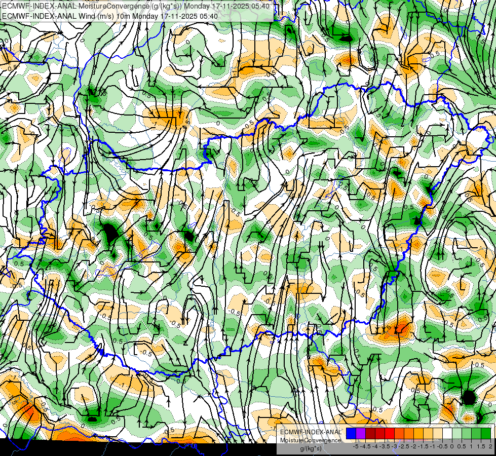Click the purple legend swatch
Viewport: 496px width, 456px height.
(361, 434)
